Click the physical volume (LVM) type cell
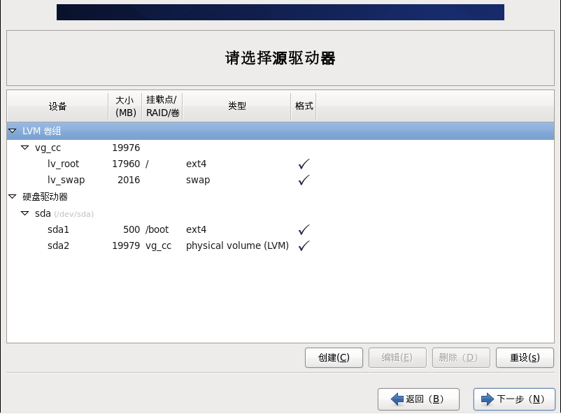561x414 pixels. tap(237, 246)
